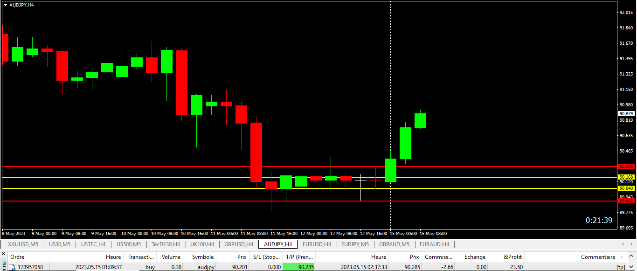Sort by the Transacti... column header
This screenshot has height=271, width=637.
point(141,257)
